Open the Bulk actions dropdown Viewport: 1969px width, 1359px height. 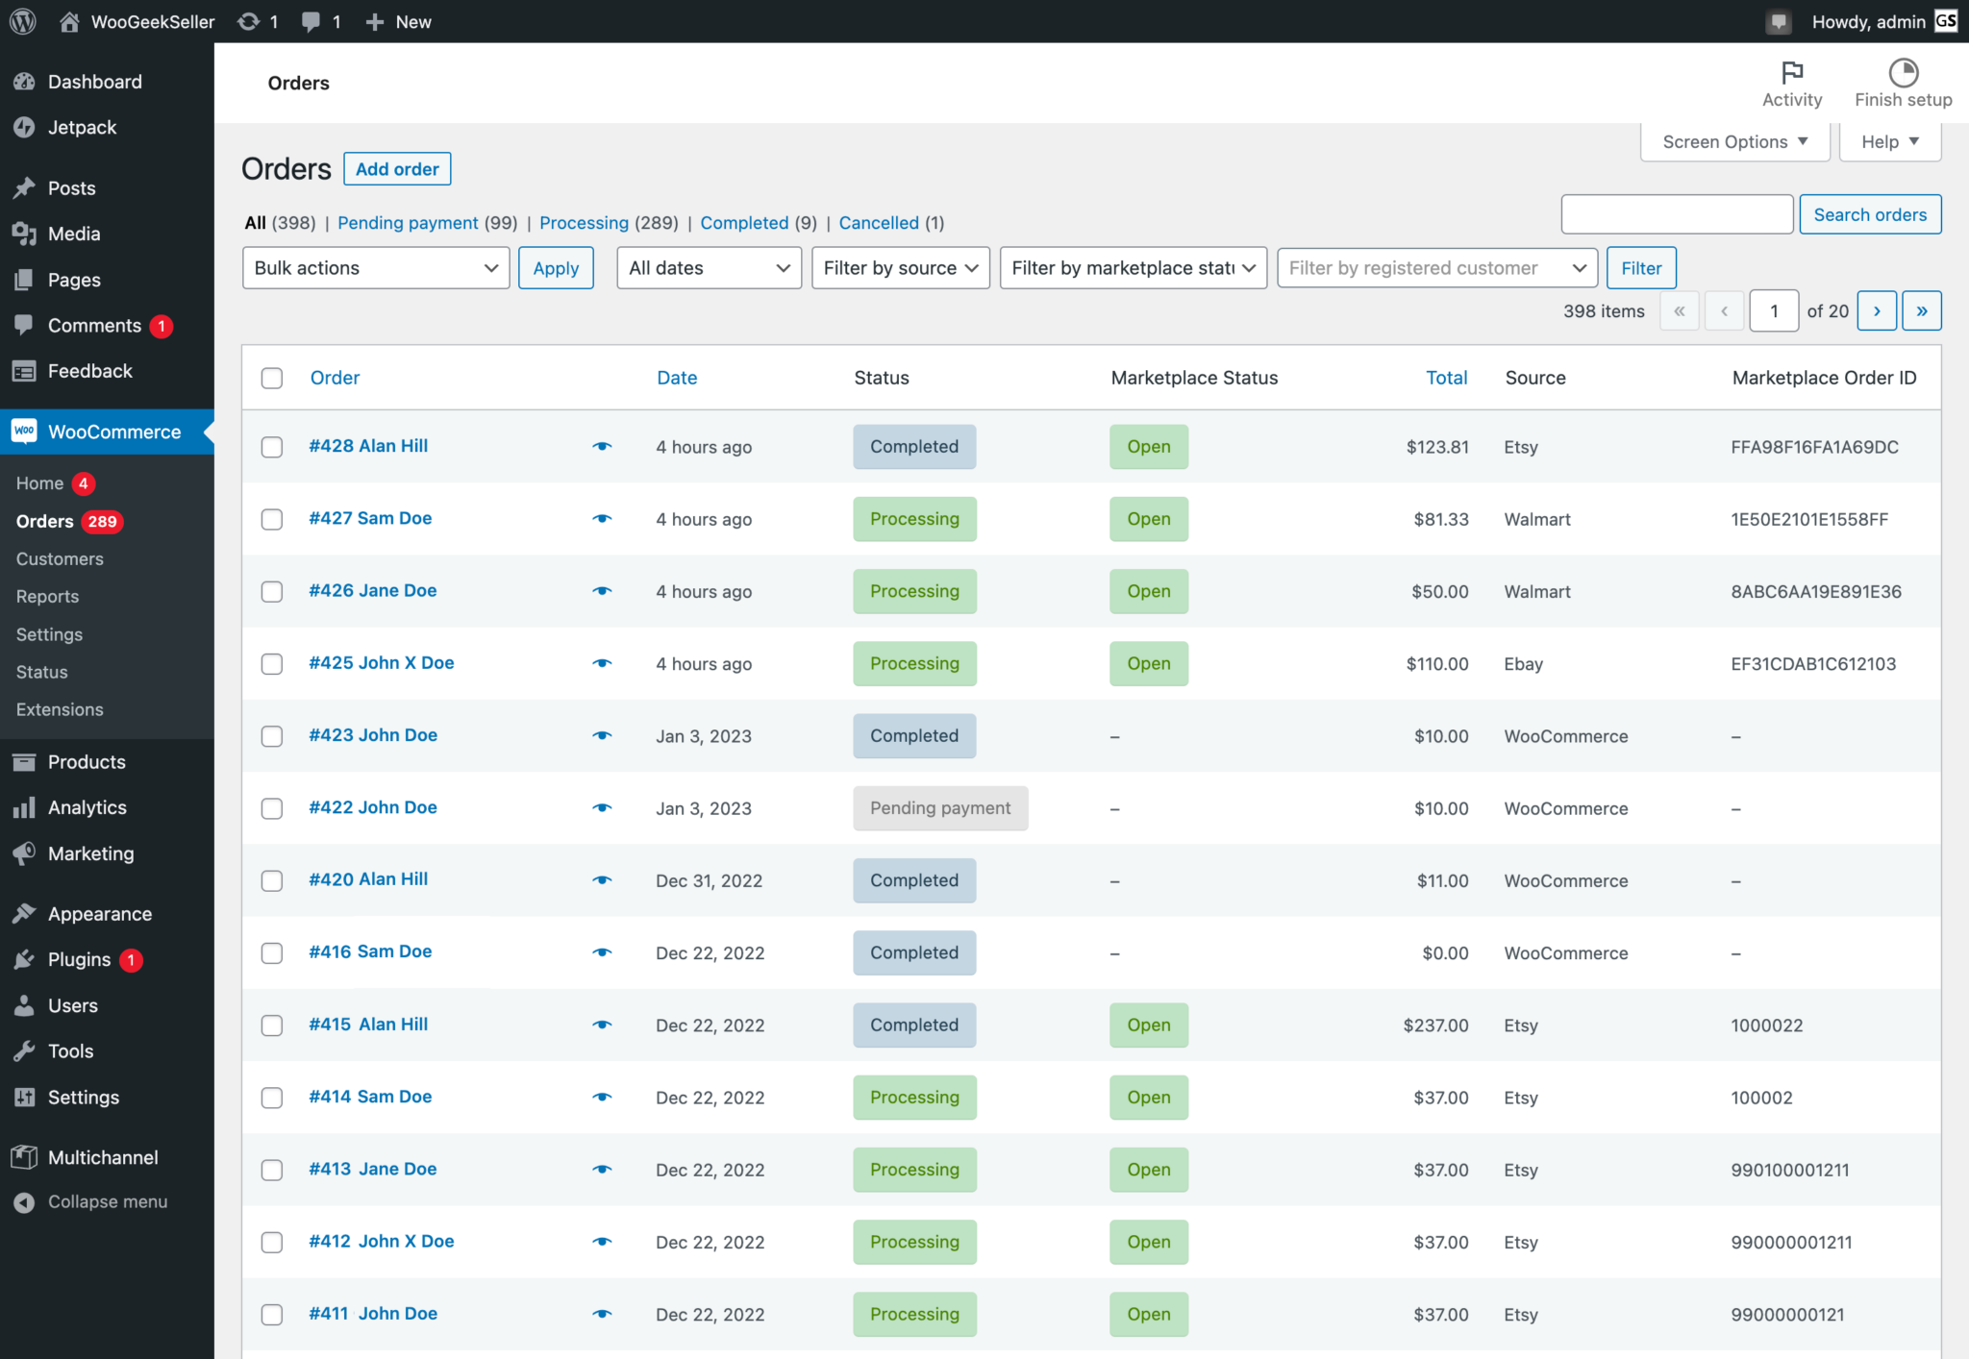click(x=375, y=267)
